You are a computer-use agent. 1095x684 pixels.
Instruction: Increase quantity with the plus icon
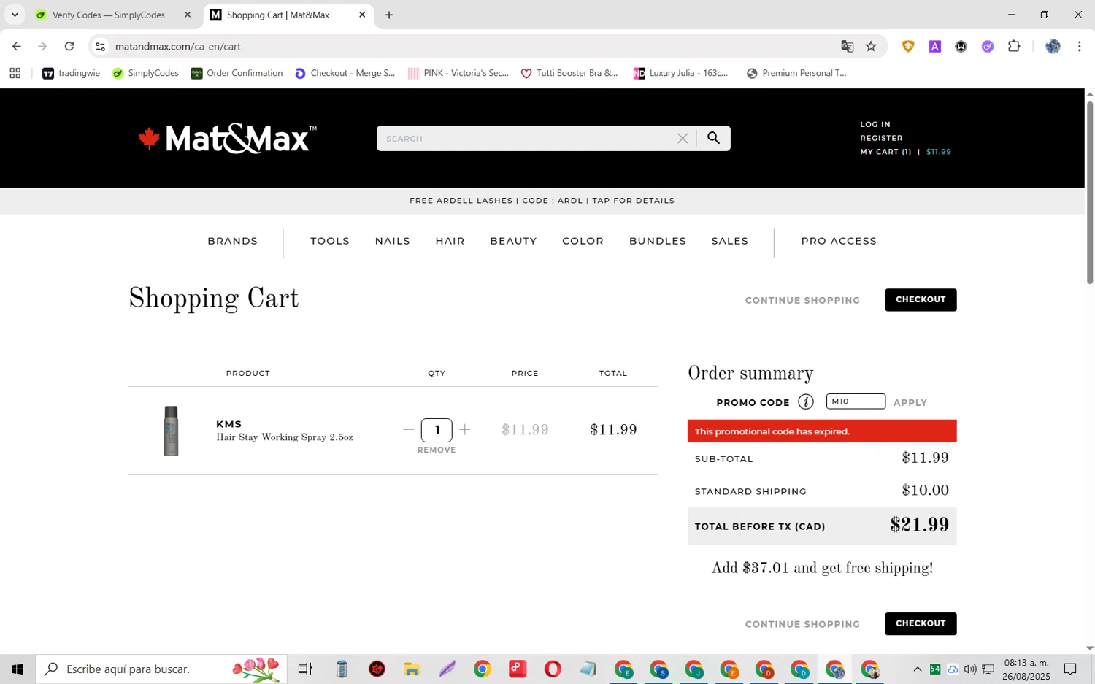(465, 429)
